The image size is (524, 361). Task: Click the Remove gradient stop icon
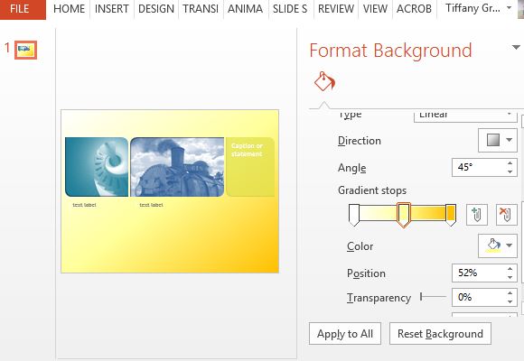point(506,215)
